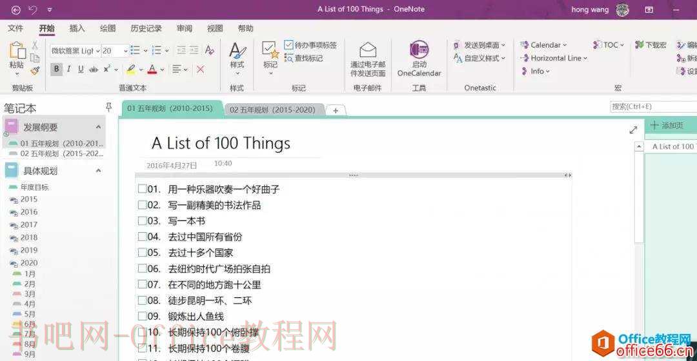Toggle Underline formatting
Image resolution: width=697 pixels, height=361 pixels.
81,69
